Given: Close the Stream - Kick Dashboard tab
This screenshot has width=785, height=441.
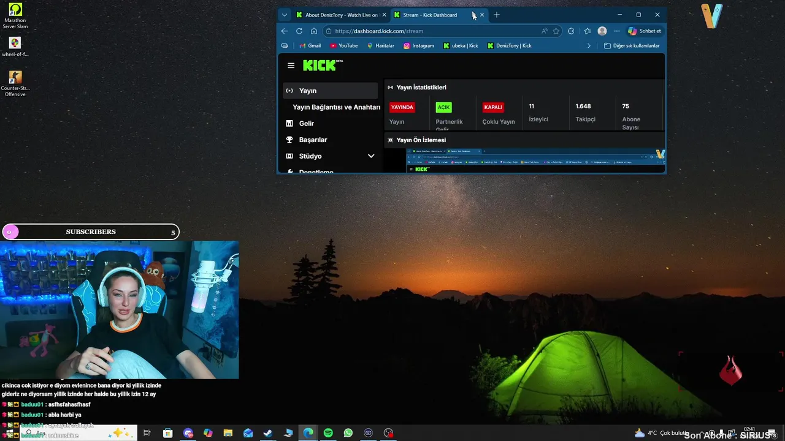Looking at the screenshot, I should [x=482, y=15].
